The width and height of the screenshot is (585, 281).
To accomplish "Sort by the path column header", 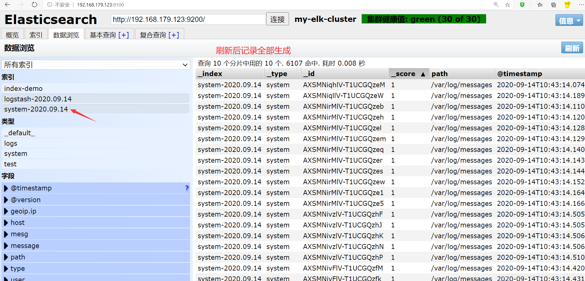I will point(461,74).
